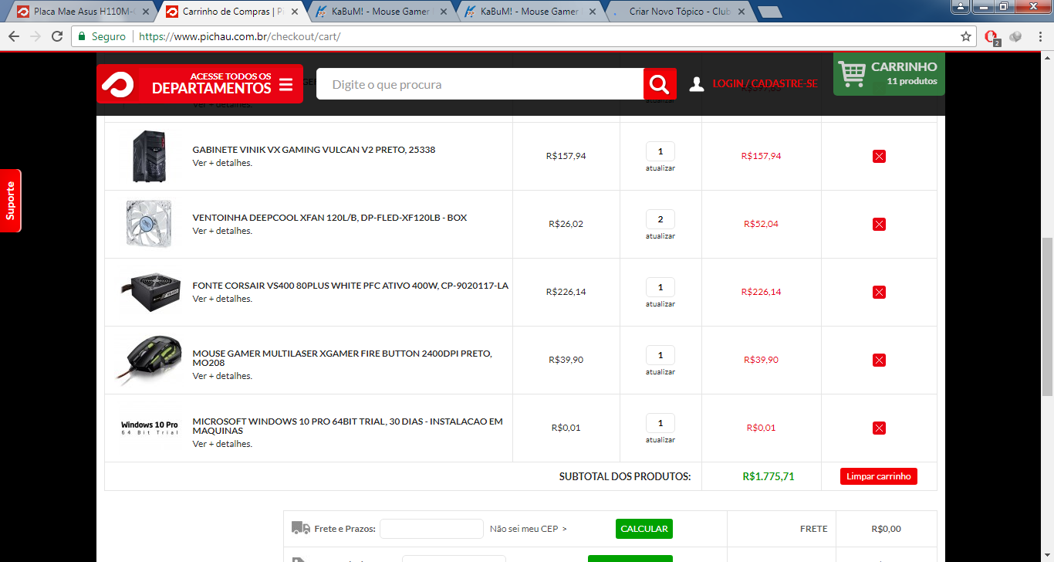Image resolution: width=1054 pixels, height=562 pixels.
Task: Click the user profile icon by Login
Action: click(x=697, y=84)
